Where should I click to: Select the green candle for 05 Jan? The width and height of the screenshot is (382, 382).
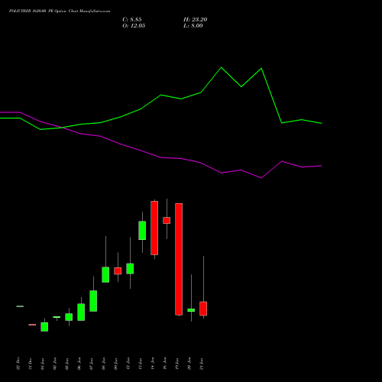pyautogui.click(x=69, y=317)
